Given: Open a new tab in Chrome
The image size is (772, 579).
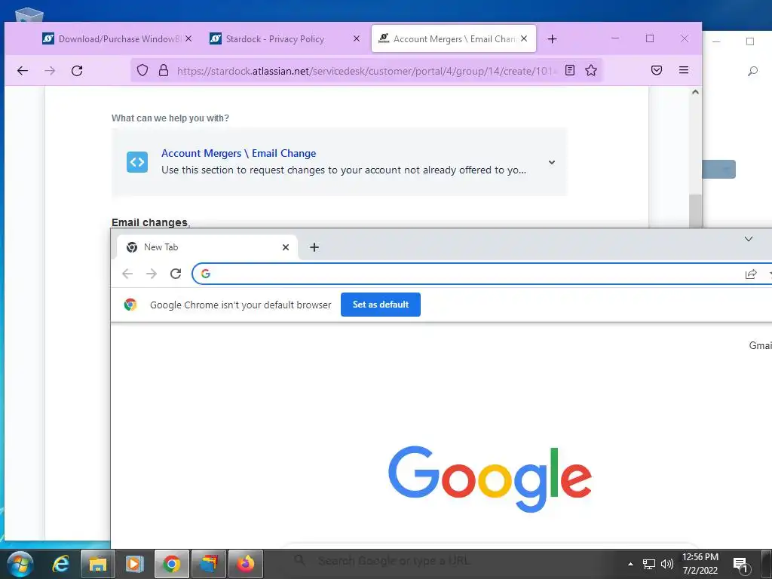Looking at the screenshot, I should click(x=314, y=247).
